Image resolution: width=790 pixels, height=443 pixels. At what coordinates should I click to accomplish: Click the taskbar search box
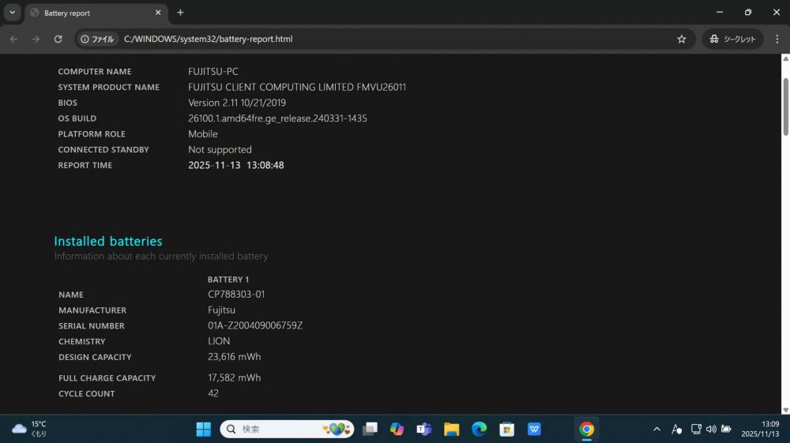pos(288,429)
